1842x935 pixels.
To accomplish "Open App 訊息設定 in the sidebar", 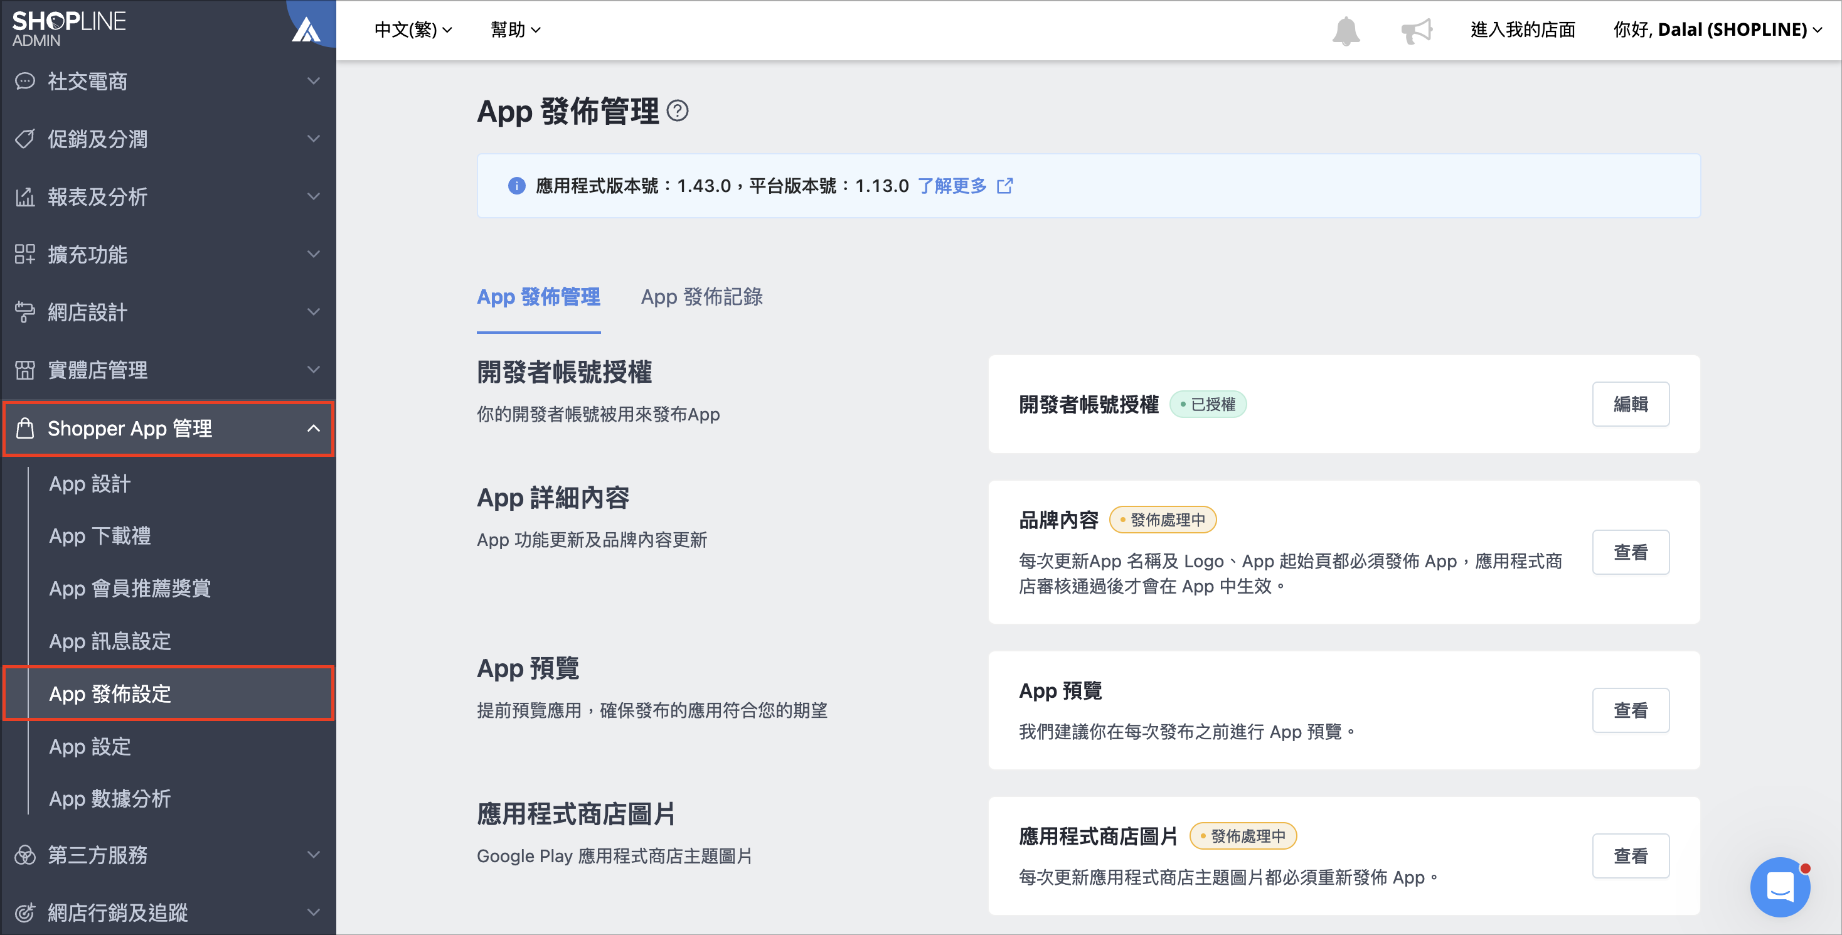I will tap(109, 641).
